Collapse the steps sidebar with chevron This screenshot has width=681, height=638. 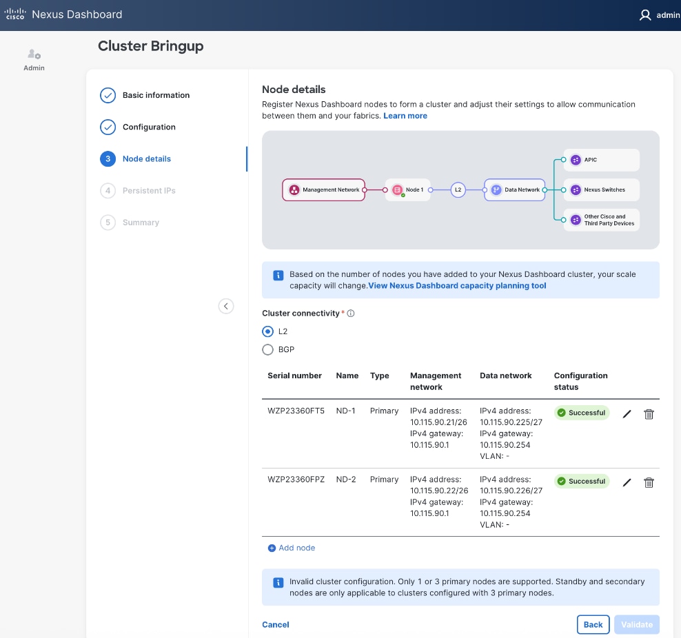226,306
